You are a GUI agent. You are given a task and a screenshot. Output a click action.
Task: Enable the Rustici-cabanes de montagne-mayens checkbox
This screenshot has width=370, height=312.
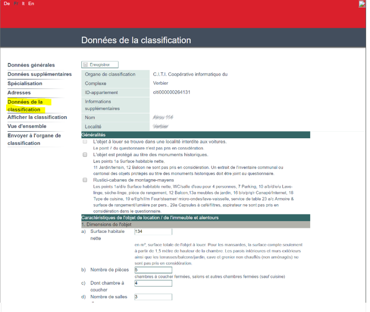(85, 180)
